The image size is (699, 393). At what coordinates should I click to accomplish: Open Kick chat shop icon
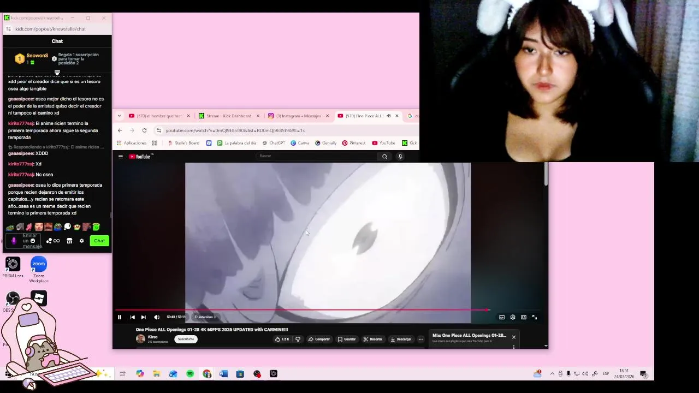pyautogui.click(x=69, y=241)
